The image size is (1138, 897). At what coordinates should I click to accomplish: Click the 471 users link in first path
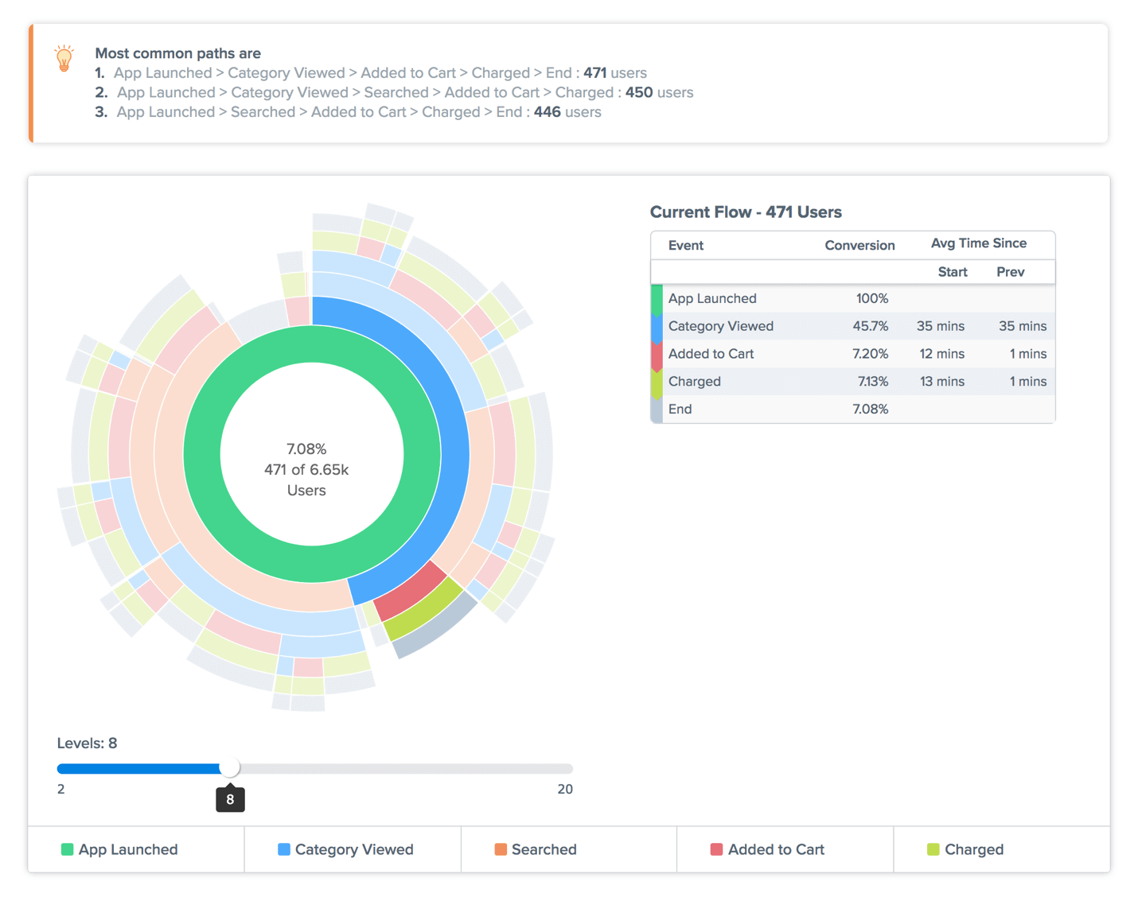[594, 72]
